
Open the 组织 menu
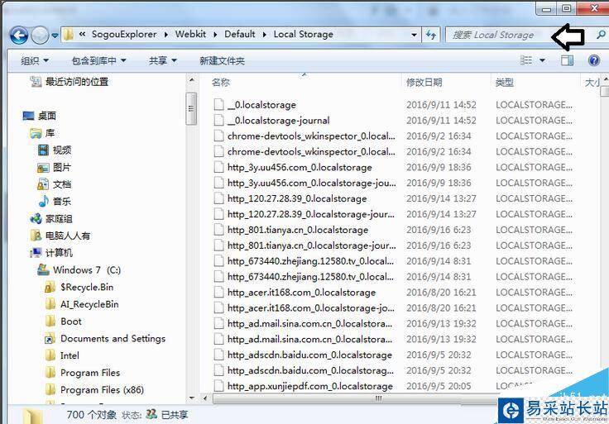[x=35, y=60]
